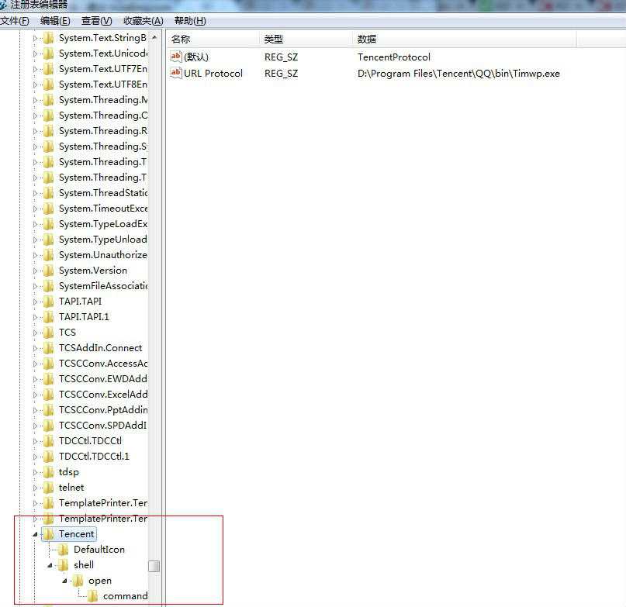Select the TCSCConv.SPDAddI key
Viewport: 626px width, 607px height.
[x=103, y=426]
